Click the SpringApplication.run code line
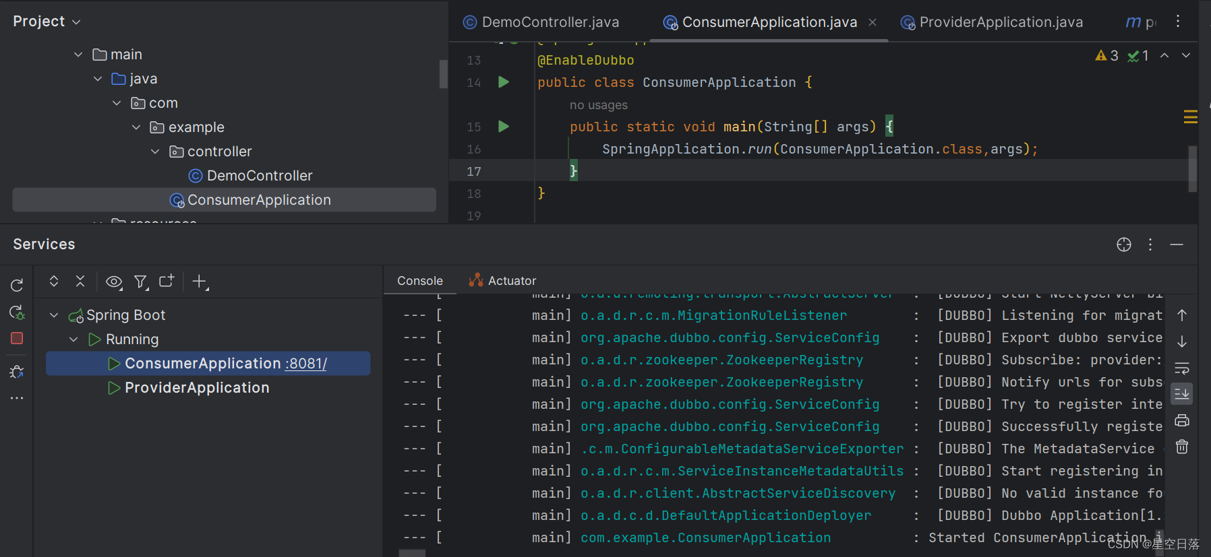1211x557 pixels. 820,149
